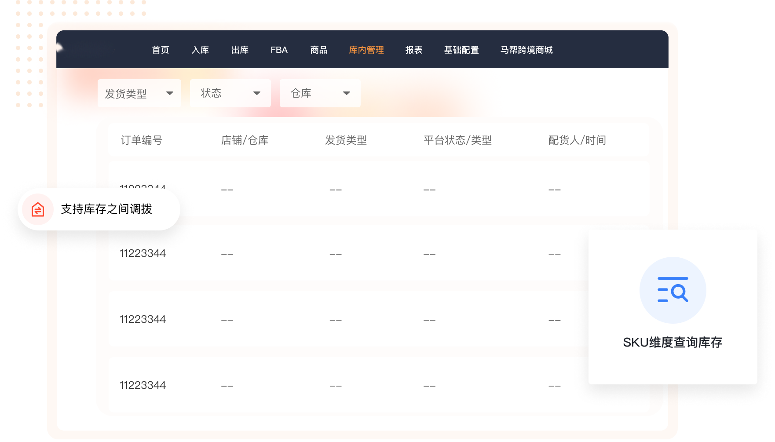Click the 店铺/仓库 column header
Image resolution: width=775 pixels, height=442 pixels.
tap(245, 140)
